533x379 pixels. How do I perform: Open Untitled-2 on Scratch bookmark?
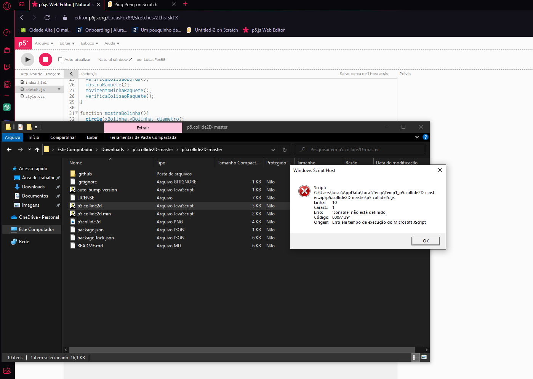(212, 30)
